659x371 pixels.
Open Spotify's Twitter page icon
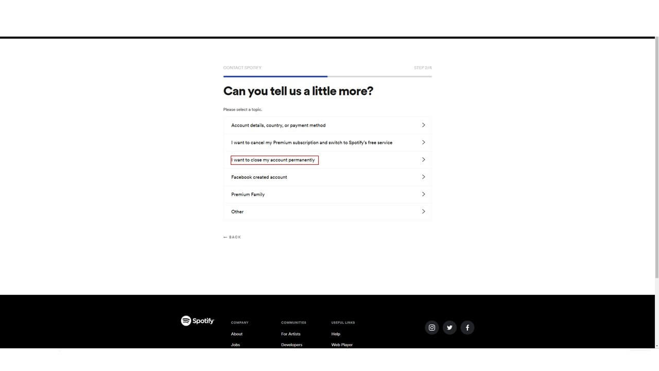(449, 328)
